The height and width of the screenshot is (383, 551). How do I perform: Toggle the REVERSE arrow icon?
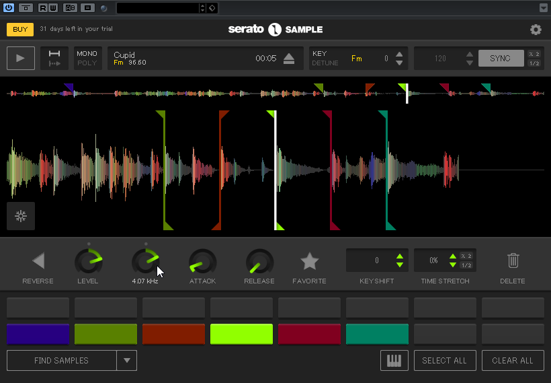click(38, 260)
